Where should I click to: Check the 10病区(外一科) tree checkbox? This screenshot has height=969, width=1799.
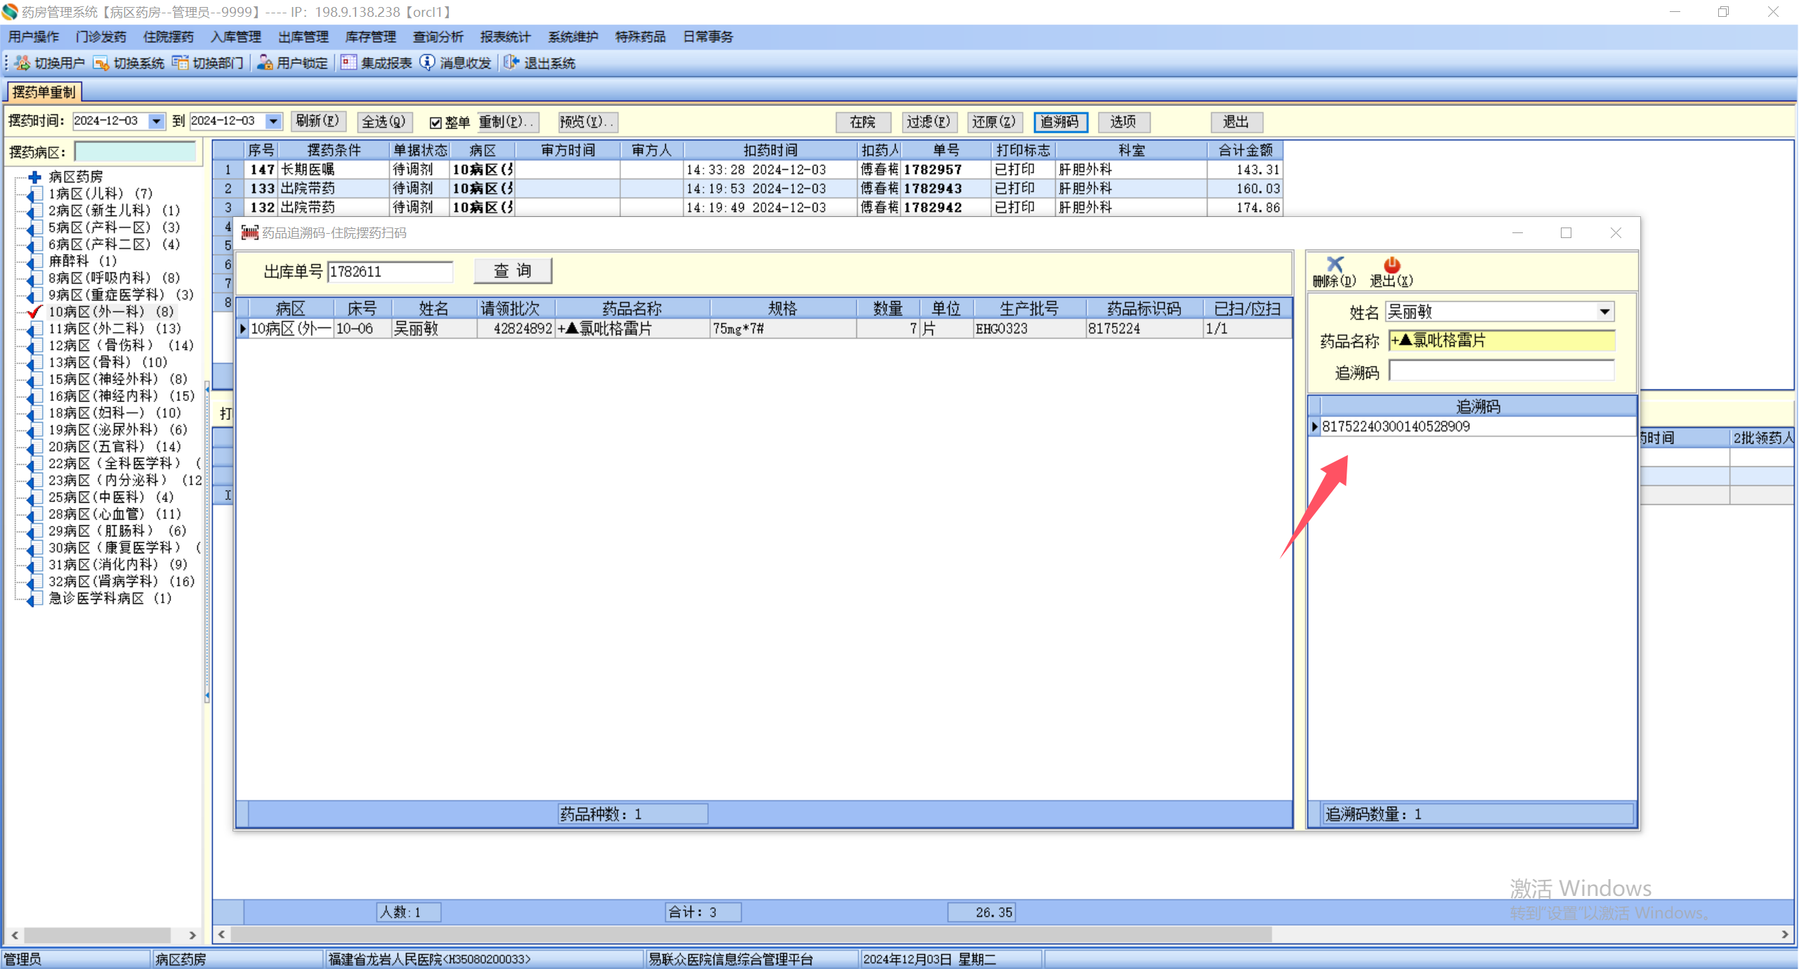(34, 312)
